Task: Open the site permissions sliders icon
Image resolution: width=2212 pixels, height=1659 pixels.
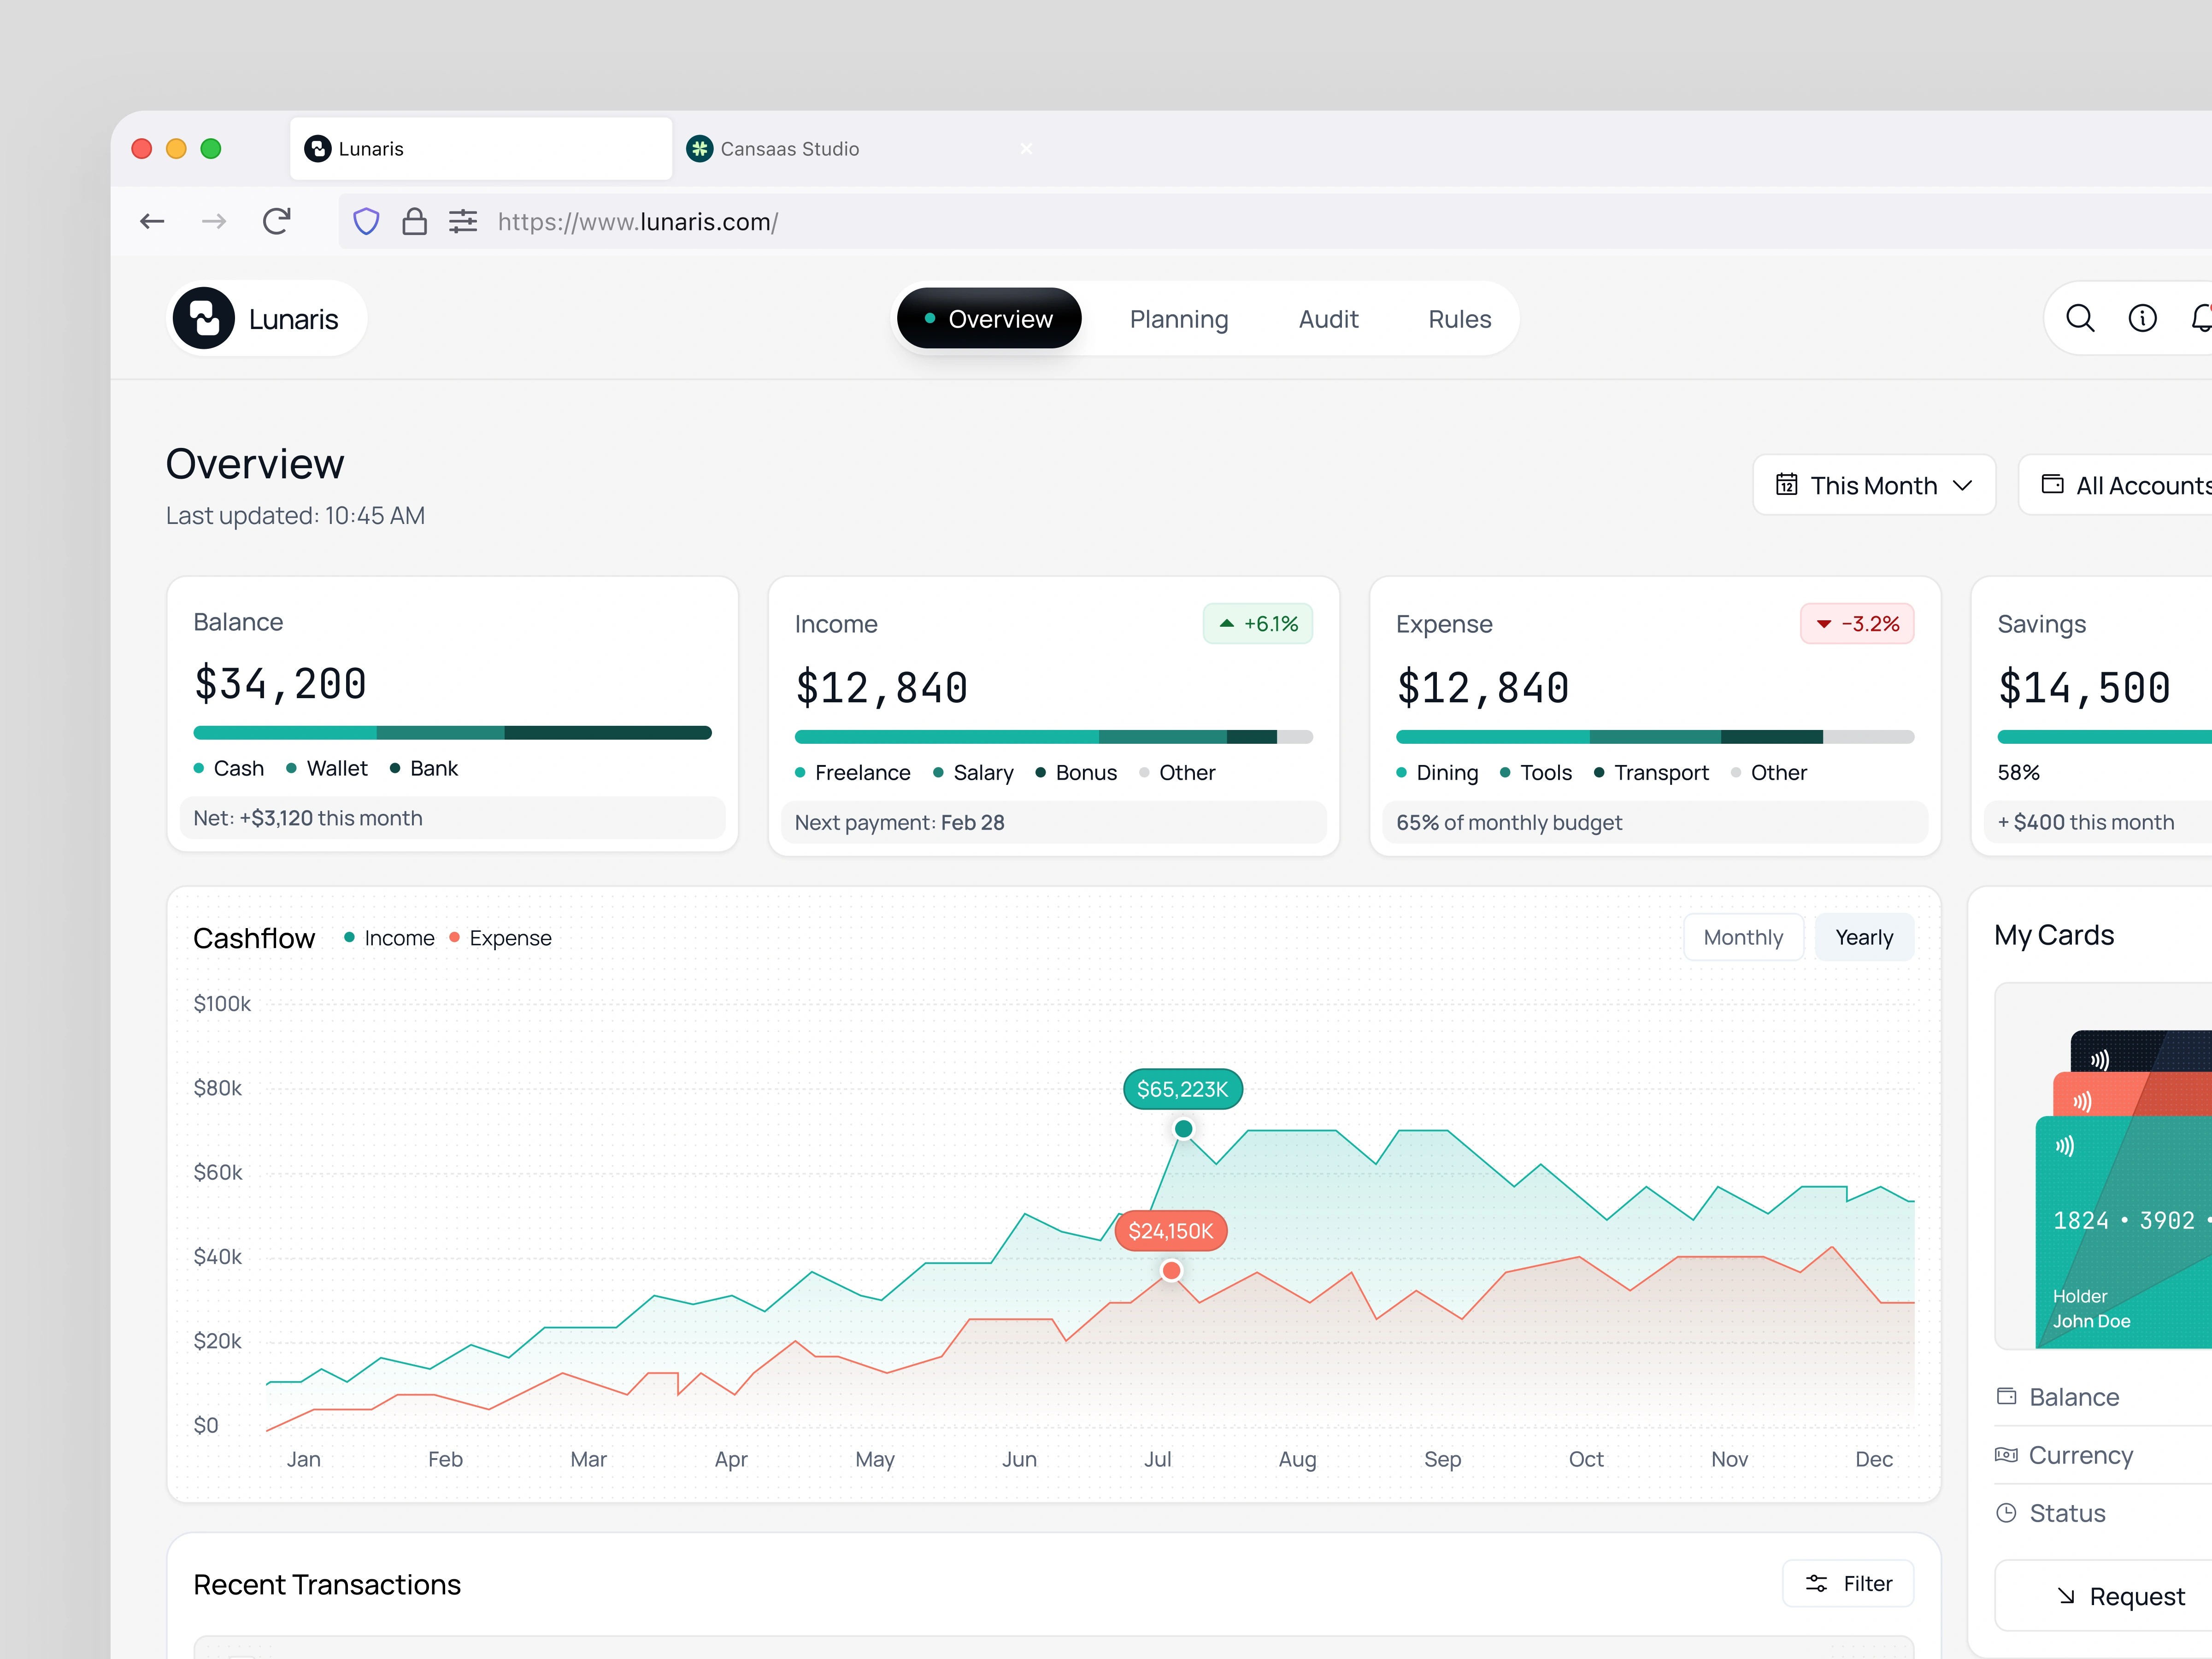Action: point(463,221)
